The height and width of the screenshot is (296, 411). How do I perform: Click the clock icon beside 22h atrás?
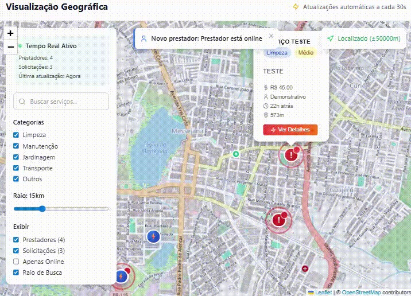[266, 106]
